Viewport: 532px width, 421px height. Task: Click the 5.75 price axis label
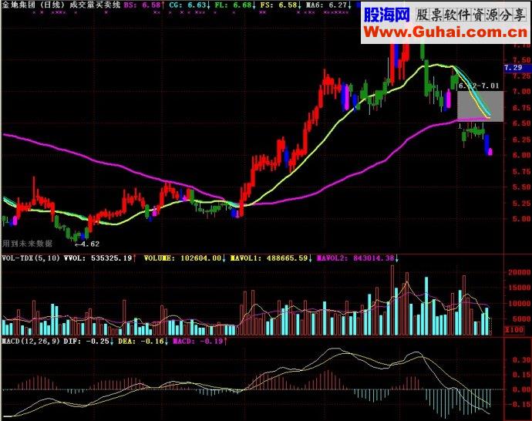click(x=522, y=172)
